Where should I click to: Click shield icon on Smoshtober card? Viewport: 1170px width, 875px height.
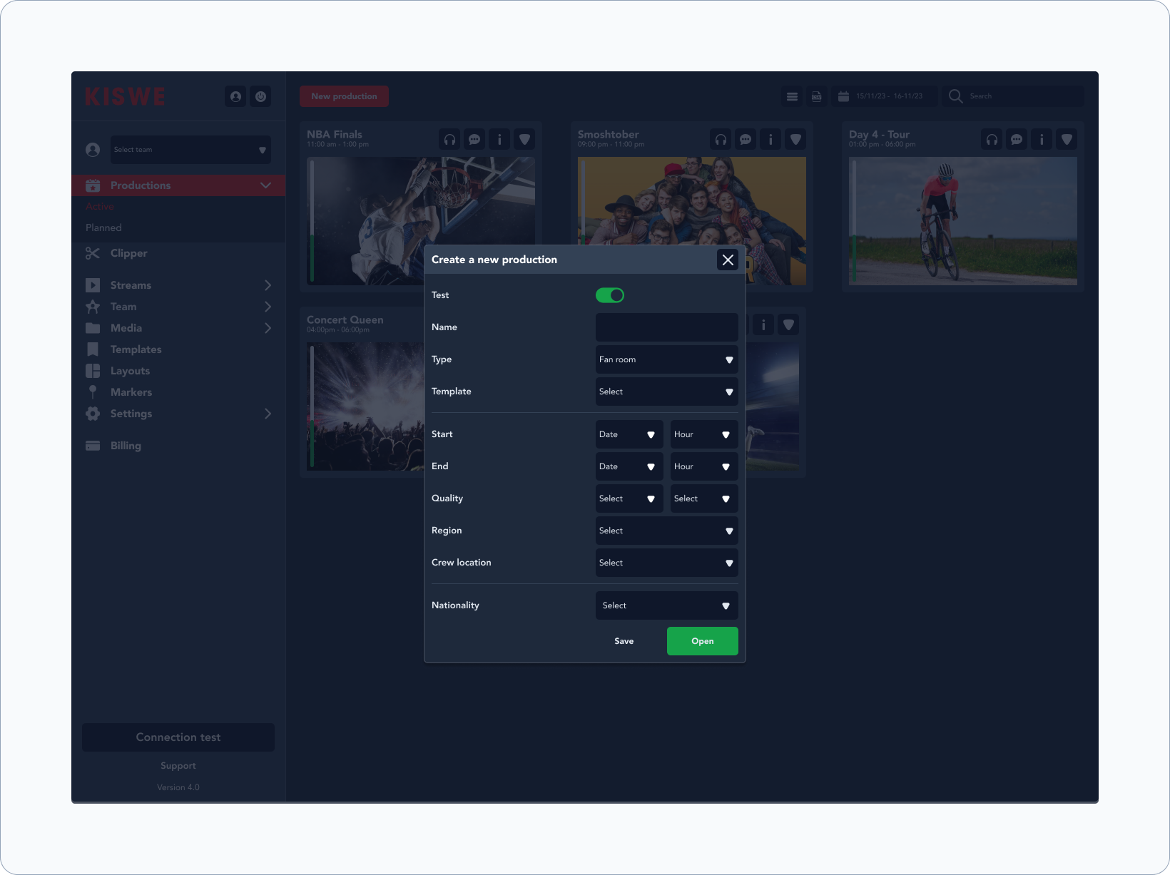(795, 140)
